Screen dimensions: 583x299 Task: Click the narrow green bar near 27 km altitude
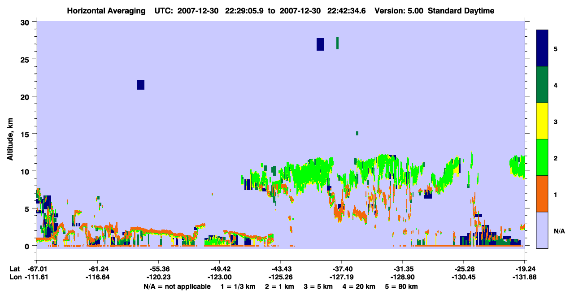(x=337, y=43)
